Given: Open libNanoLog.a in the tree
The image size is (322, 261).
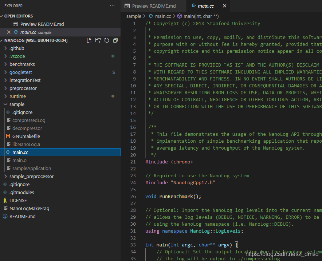Looking at the screenshot, I should click(x=60, y=144).
